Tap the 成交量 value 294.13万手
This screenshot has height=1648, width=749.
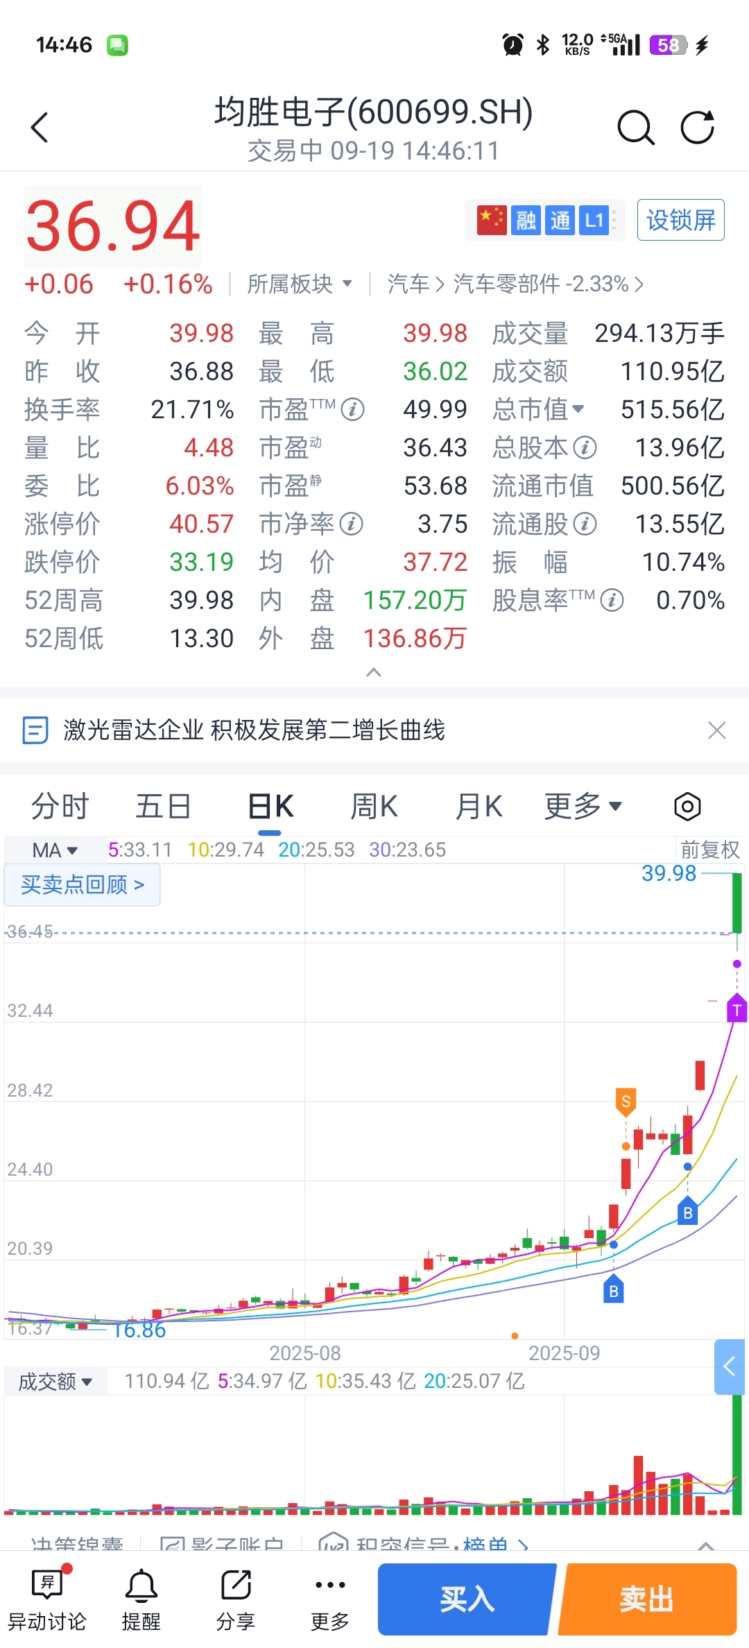660,333
